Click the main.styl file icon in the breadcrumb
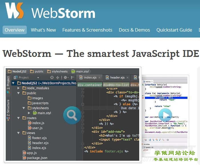Viewport: 200px width, 165px height. coord(73,71)
